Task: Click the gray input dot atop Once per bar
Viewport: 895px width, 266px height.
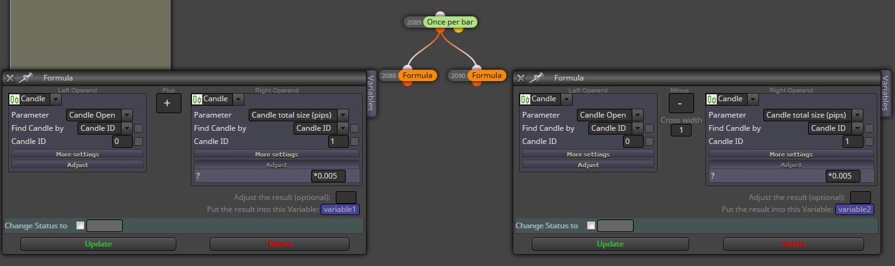Action: (x=440, y=14)
